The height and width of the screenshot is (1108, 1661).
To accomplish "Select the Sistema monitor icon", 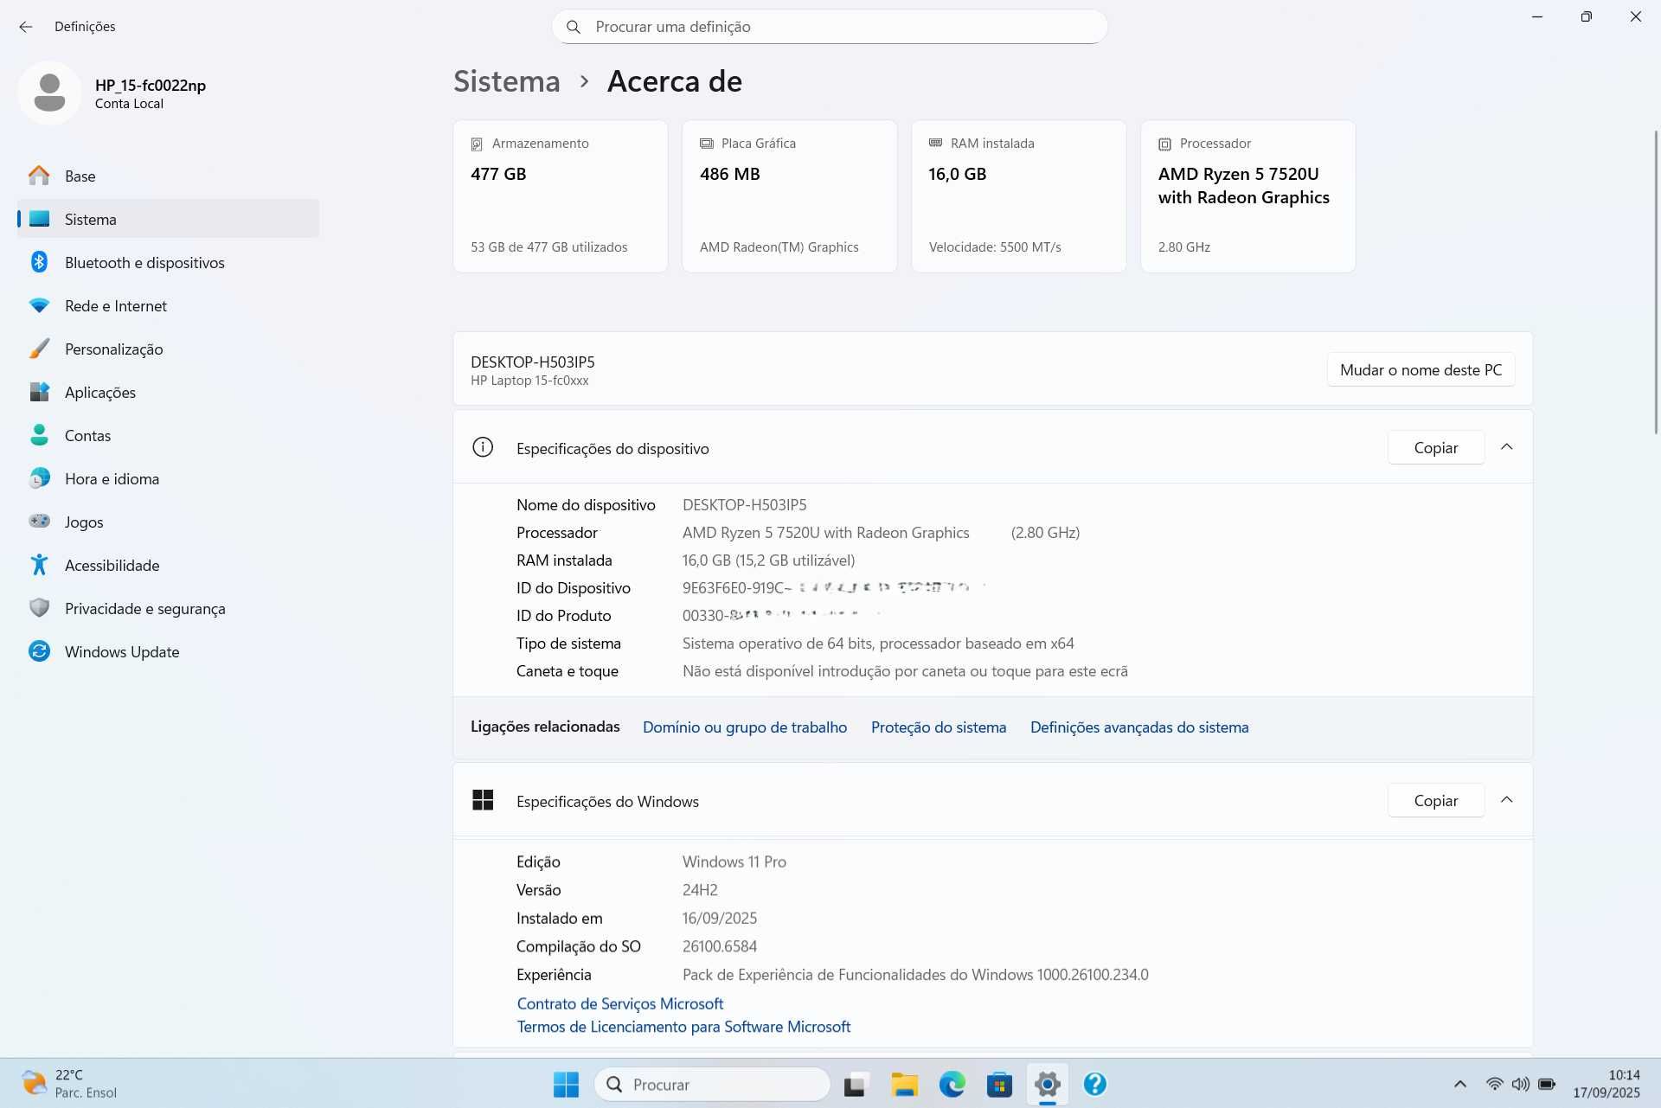I will 39,219.
